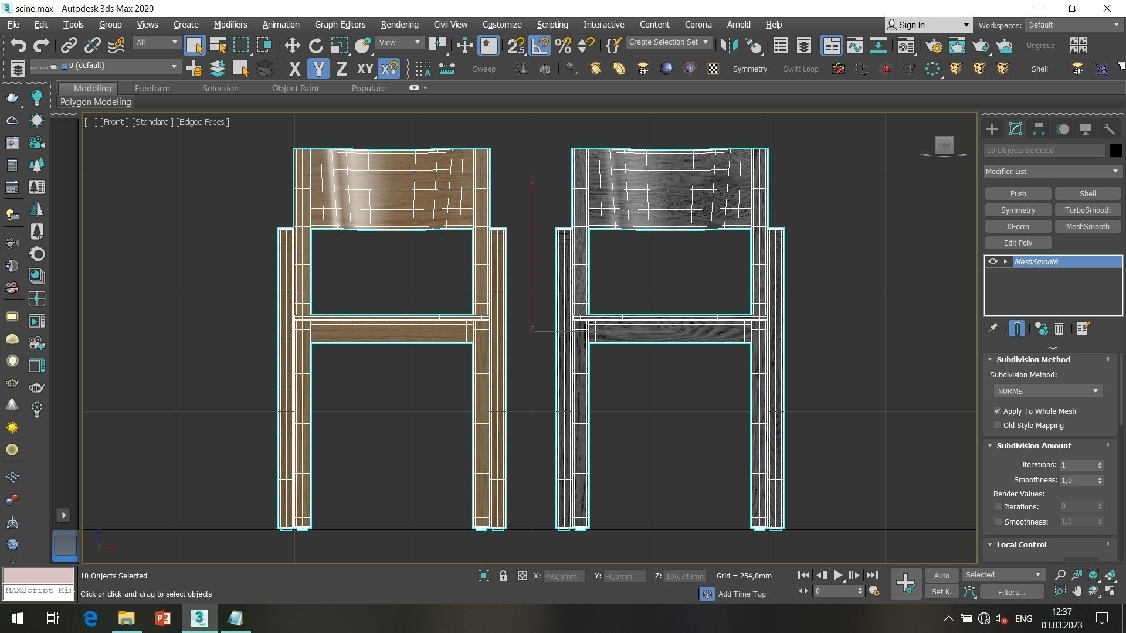Viewport: 1126px width, 633px height.
Task: Switch to the Freeform ribbon tab
Action: tap(152, 88)
